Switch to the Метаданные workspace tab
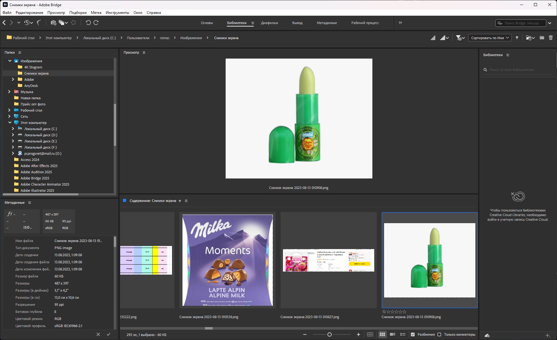 (326, 23)
